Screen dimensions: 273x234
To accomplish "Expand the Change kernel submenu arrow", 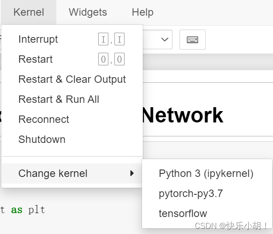I will pos(132,173).
